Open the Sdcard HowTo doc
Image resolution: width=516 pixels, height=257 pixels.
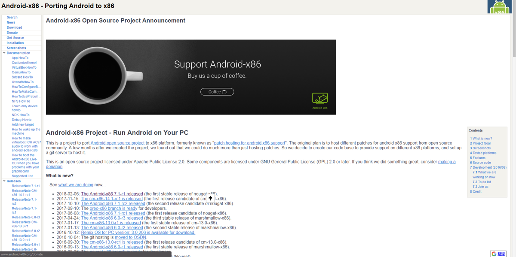pyautogui.click(x=22, y=77)
